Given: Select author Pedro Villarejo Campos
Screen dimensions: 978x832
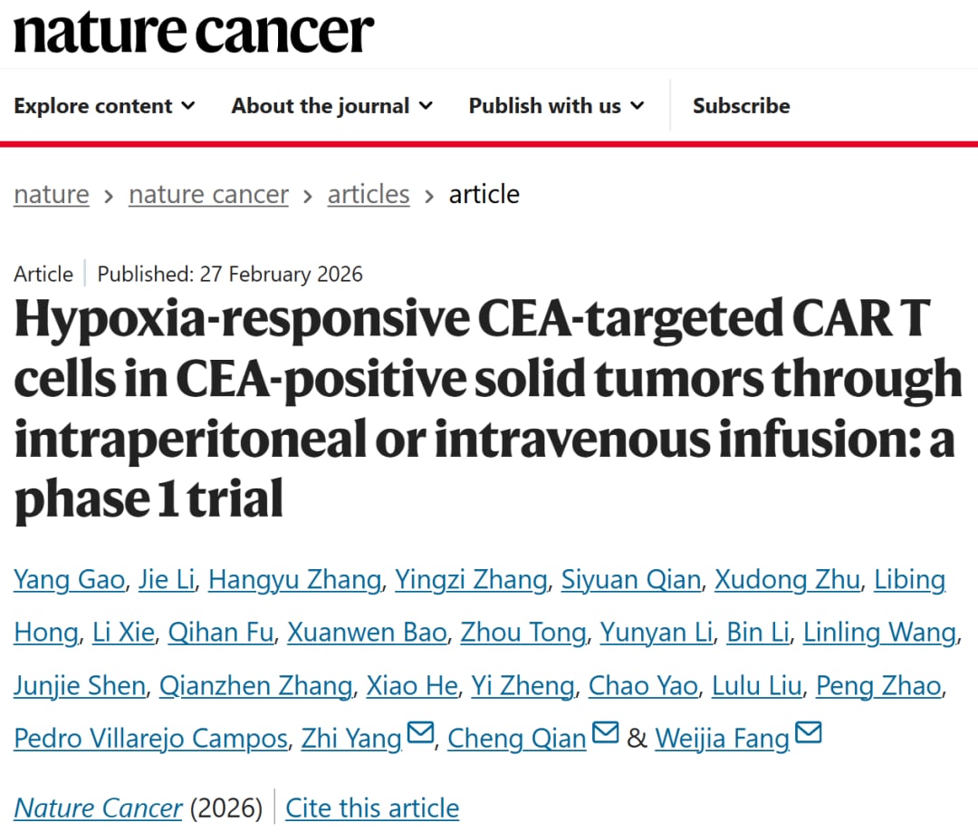Looking at the screenshot, I should point(150,739).
